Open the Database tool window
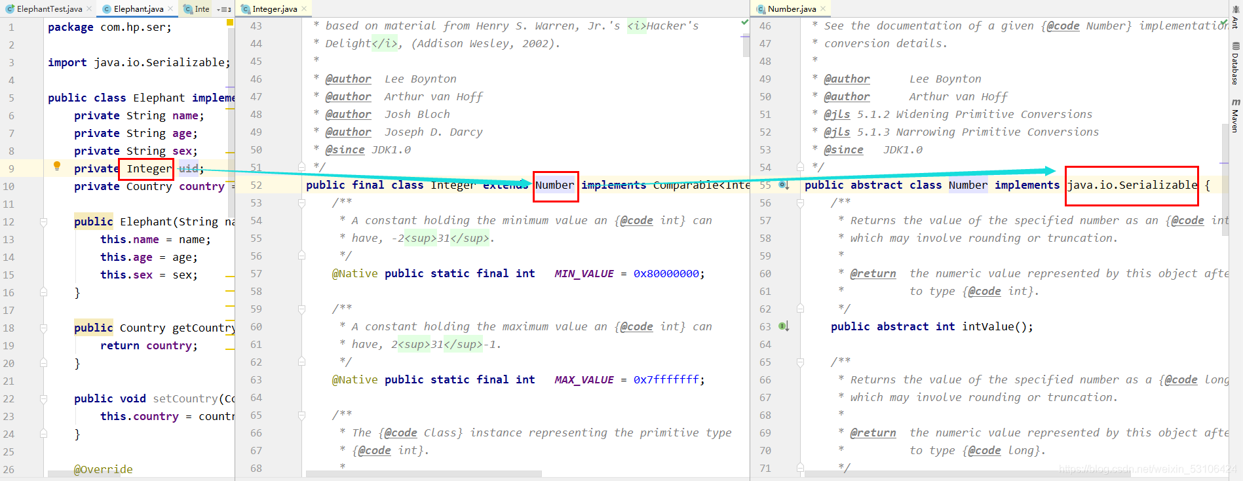 pyautogui.click(x=1235, y=64)
